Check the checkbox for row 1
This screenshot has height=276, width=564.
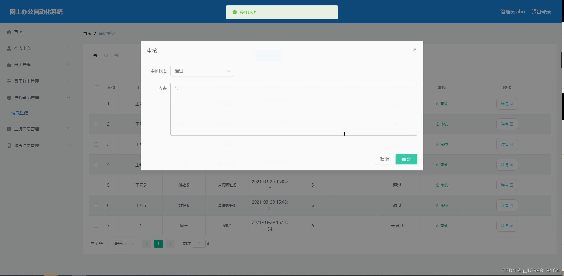(x=96, y=104)
